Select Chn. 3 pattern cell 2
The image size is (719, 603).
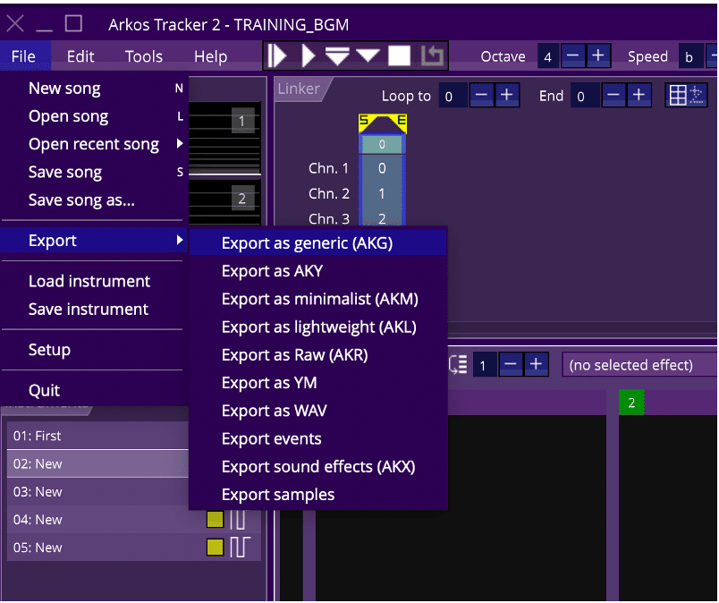[382, 217]
